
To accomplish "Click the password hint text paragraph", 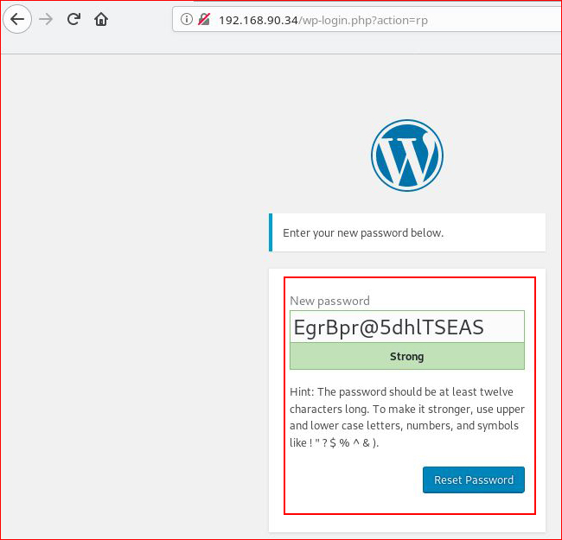I will click(407, 417).
